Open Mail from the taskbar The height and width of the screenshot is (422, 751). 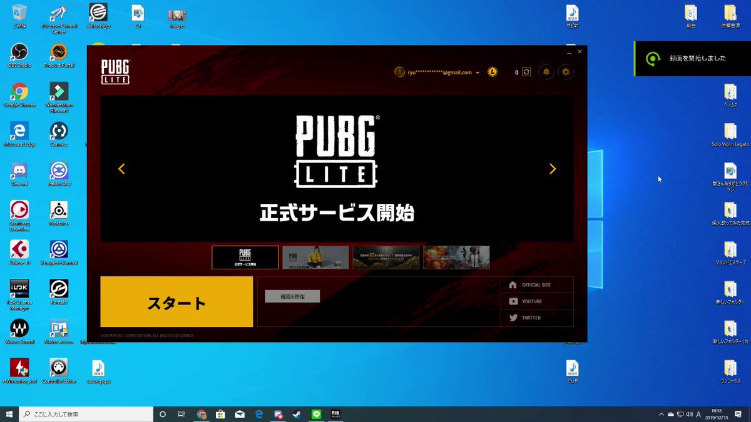click(240, 414)
